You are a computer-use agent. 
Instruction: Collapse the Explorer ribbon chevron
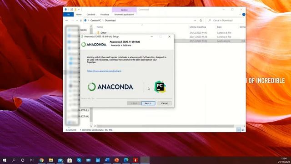[240, 15]
